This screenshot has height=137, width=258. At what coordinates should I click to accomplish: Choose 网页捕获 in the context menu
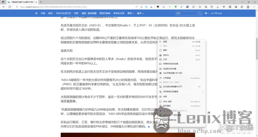tap(181, 106)
